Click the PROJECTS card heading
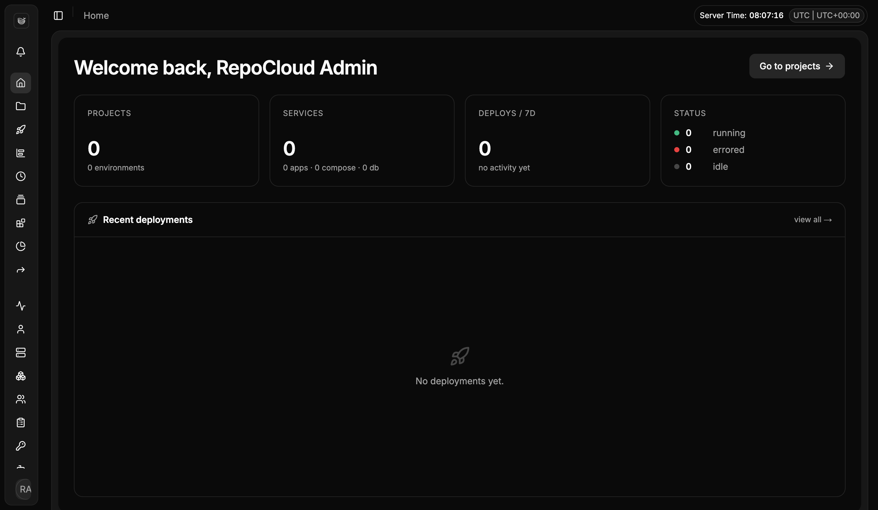878x510 pixels. (x=109, y=113)
